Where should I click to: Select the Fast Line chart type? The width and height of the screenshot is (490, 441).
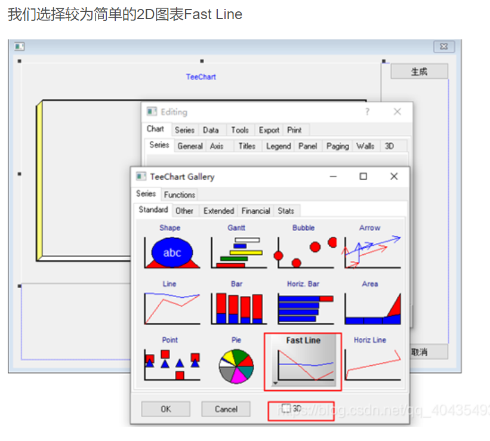[303, 360]
